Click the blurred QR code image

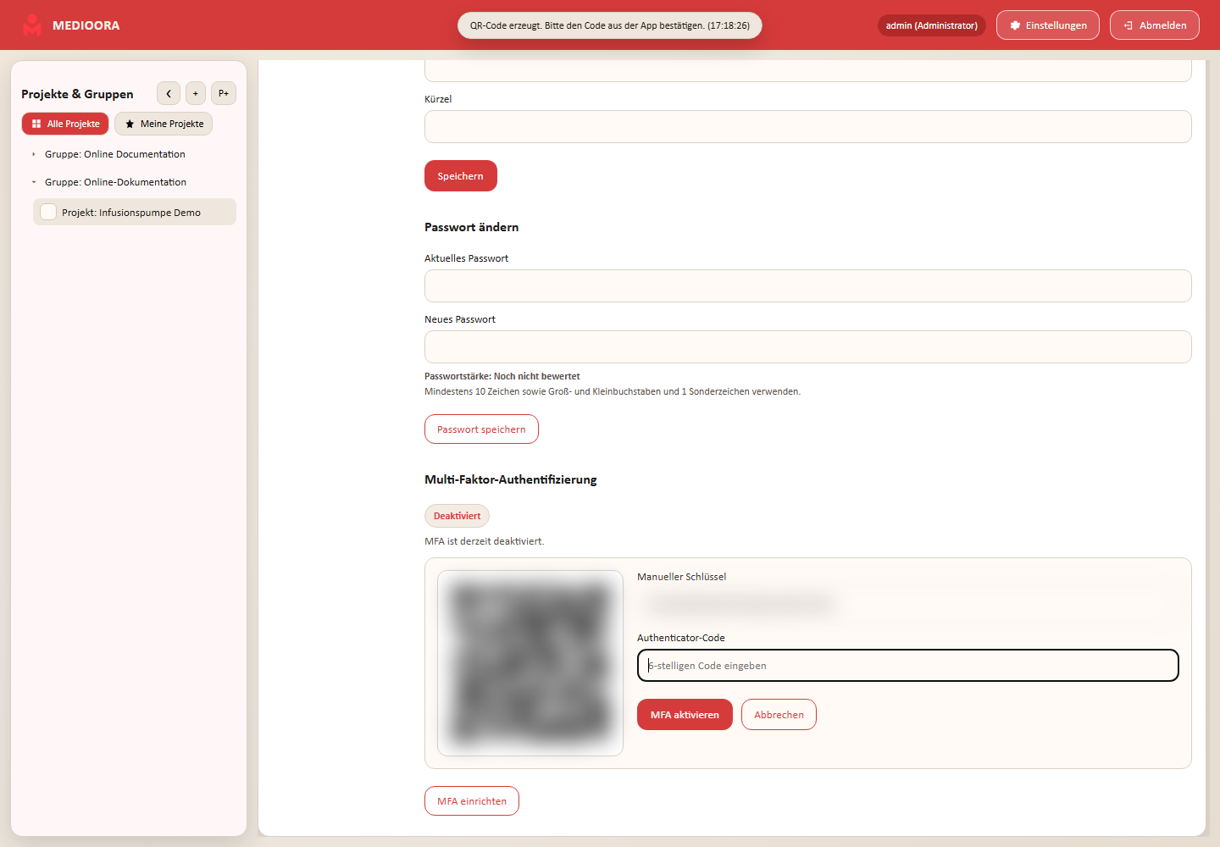click(530, 663)
